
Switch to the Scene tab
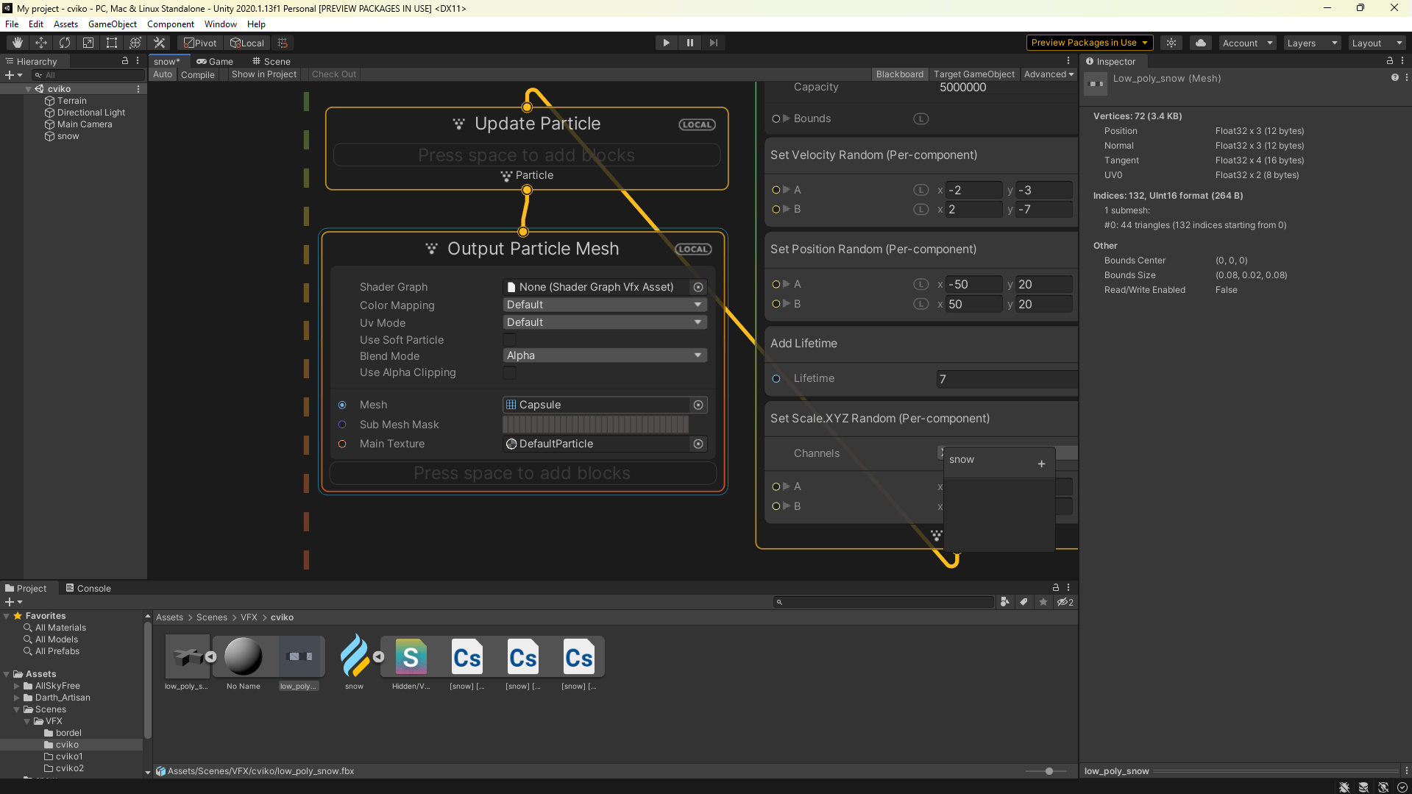[271, 61]
